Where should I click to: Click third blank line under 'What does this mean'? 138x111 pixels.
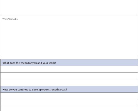pos(69,83)
